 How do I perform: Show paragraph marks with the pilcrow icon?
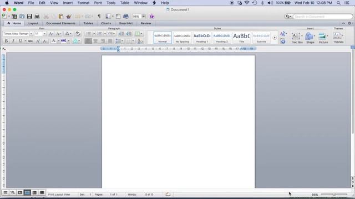99,16
